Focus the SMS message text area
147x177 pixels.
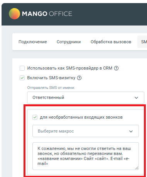pos(86,156)
